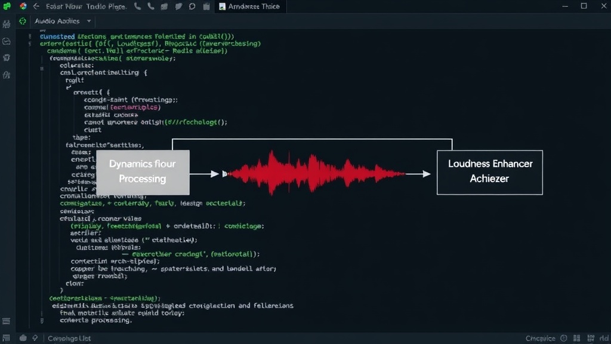Collapse the fold marker on second code line
The height and width of the screenshot is (344, 611).
(x=30, y=44)
